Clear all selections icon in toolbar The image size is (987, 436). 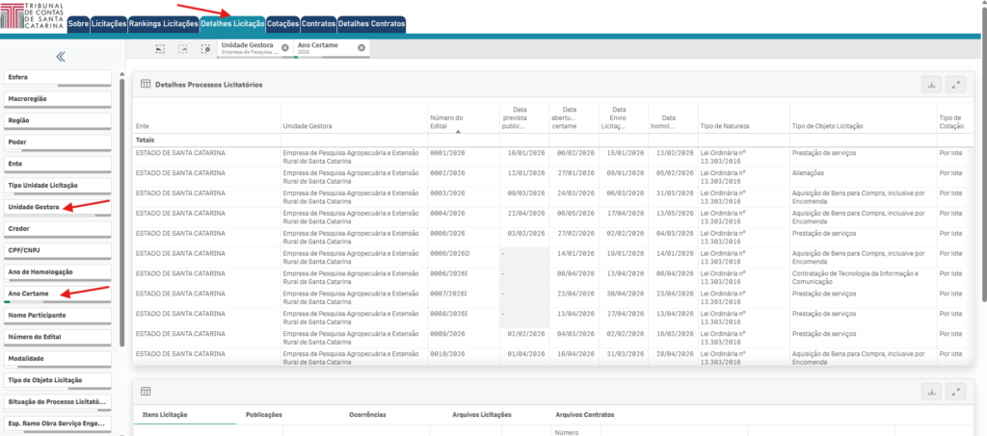(205, 48)
